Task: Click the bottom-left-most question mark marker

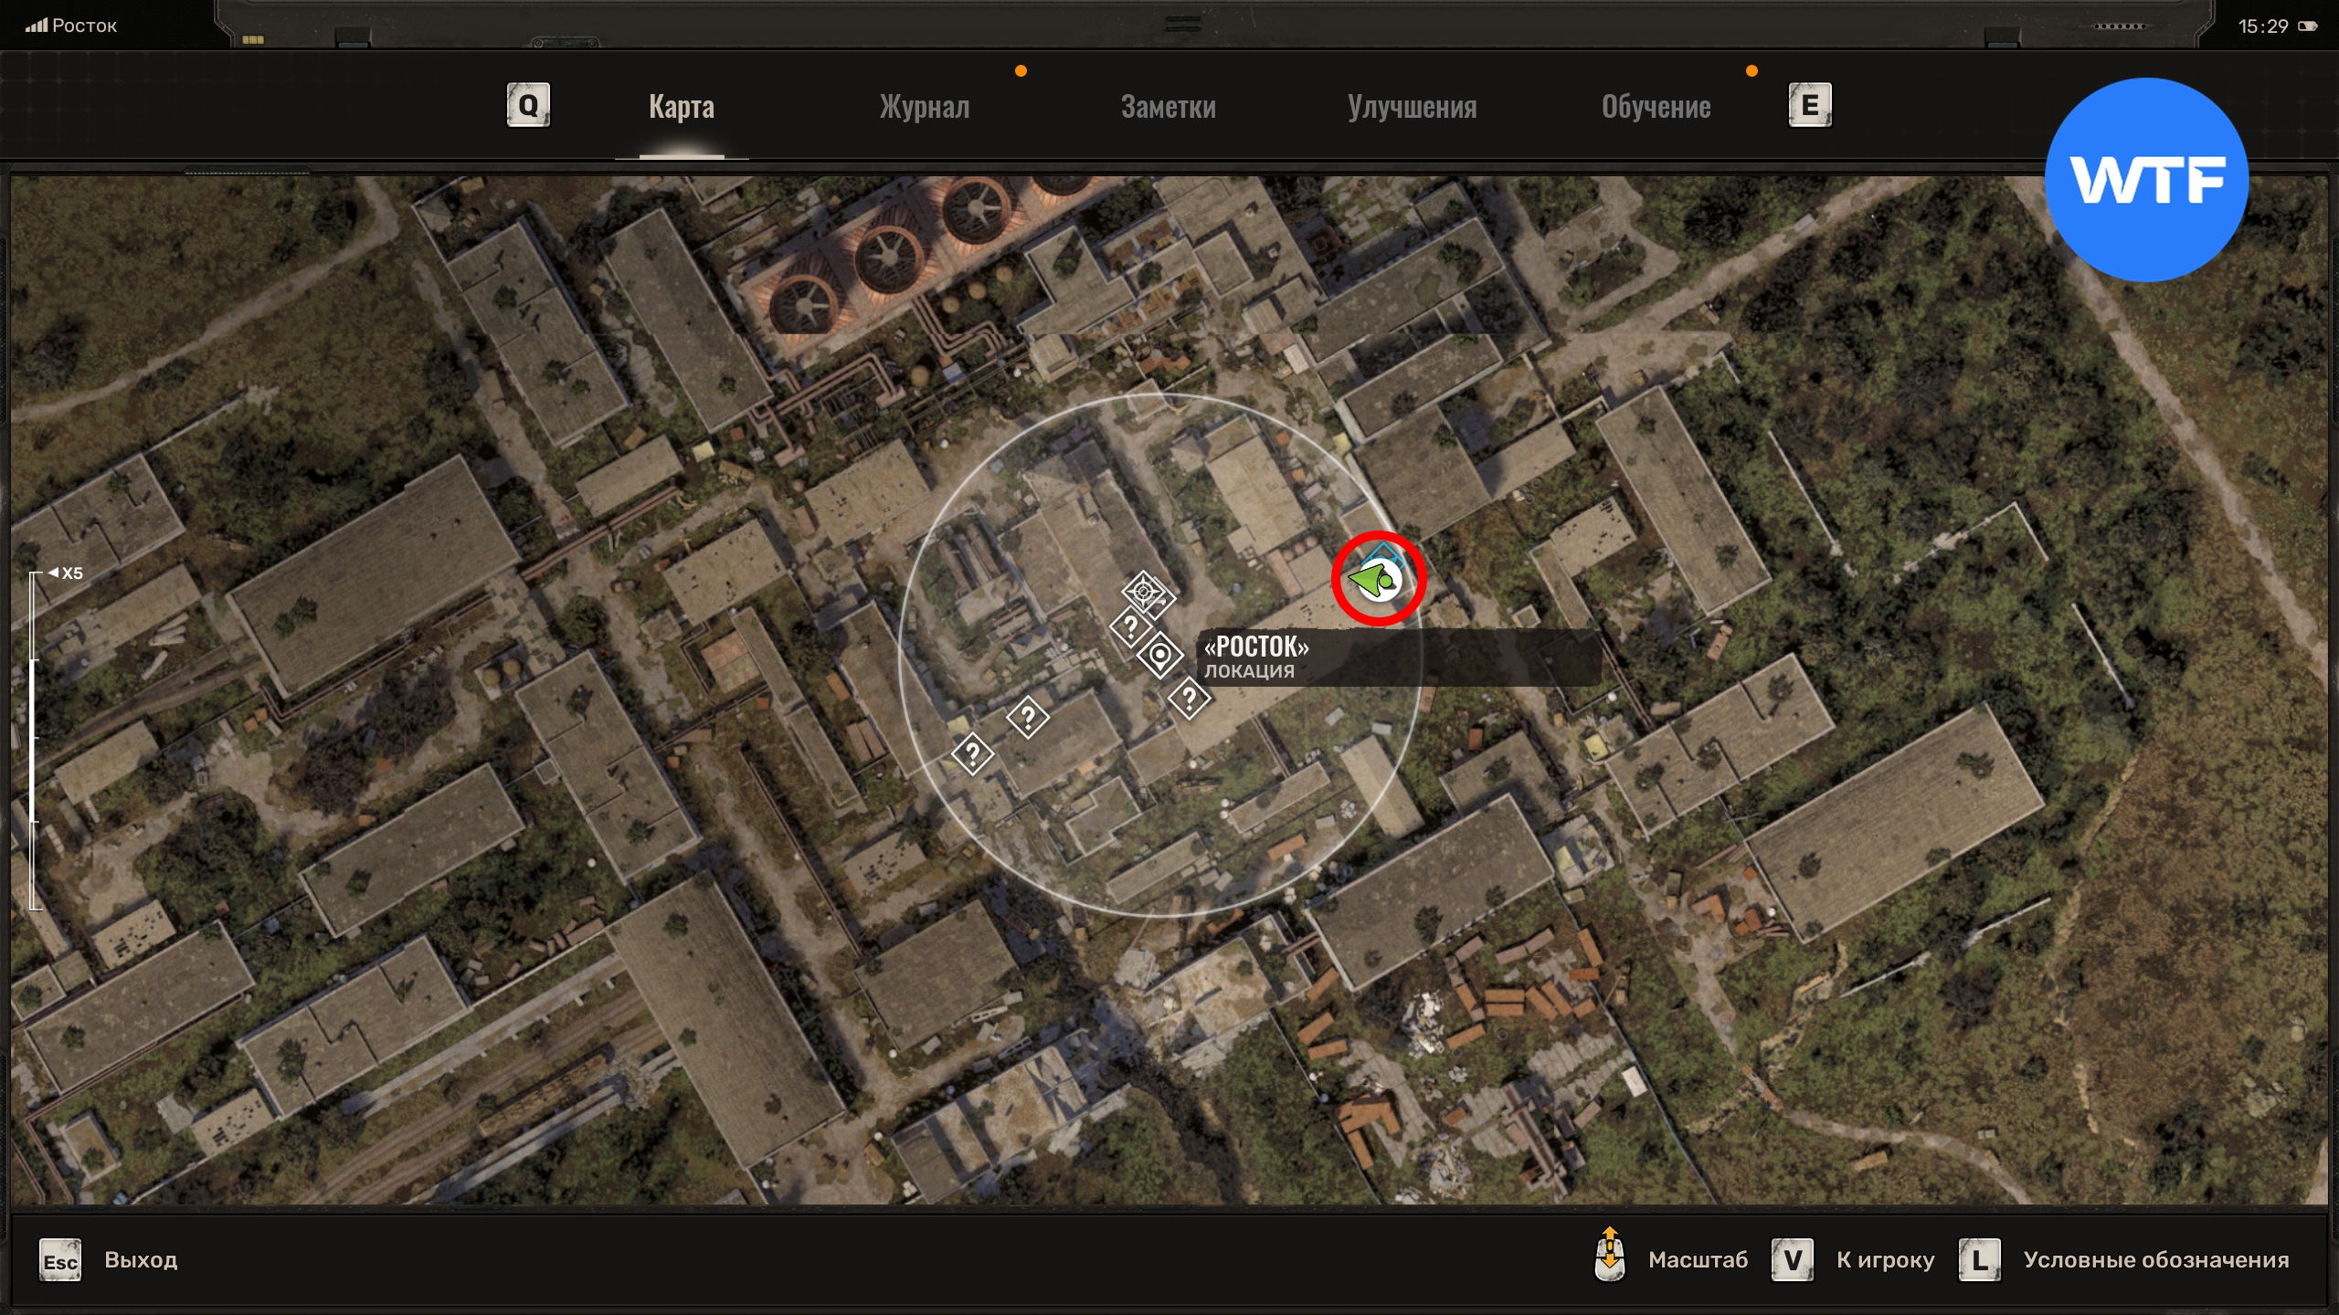Action: coord(972,754)
